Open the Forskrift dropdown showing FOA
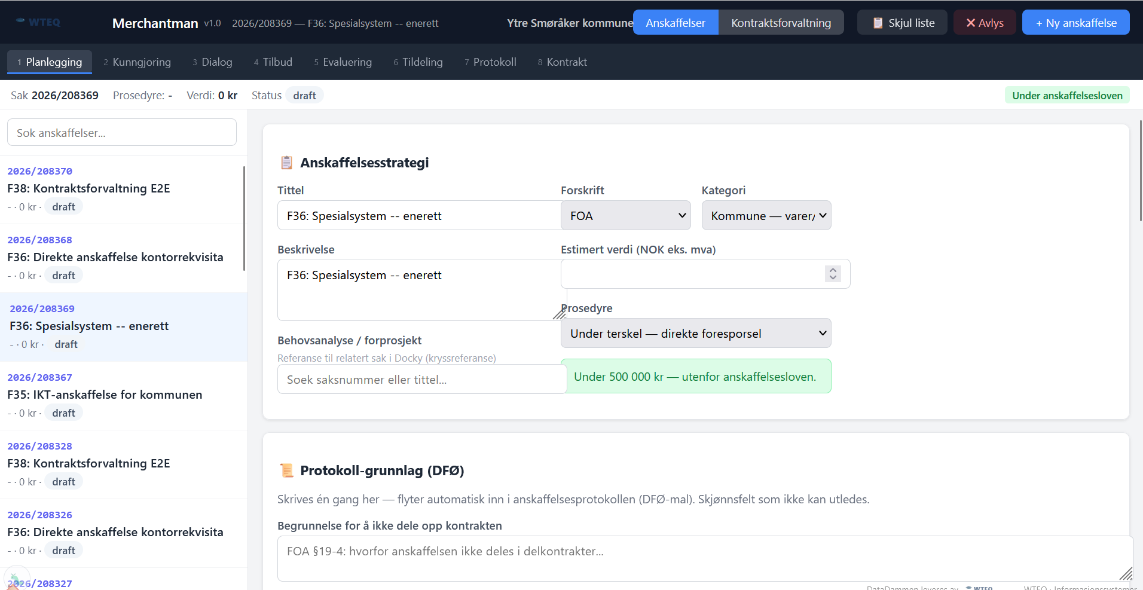This screenshot has height=590, width=1143. click(x=625, y=215)
